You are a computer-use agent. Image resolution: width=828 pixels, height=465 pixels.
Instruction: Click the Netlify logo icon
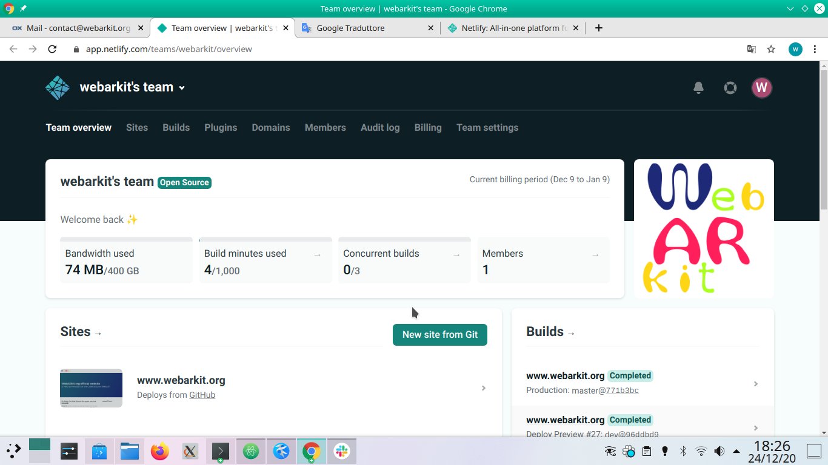58,88
